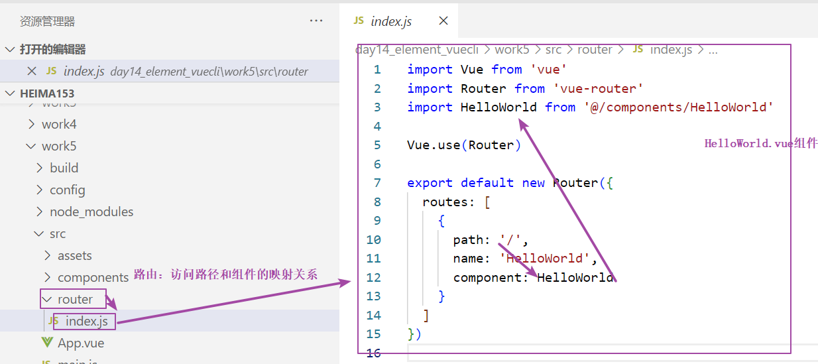818x364 pixels.
Task: Click the JS icon in the index.js tab
Action: (x=359, y=21)
